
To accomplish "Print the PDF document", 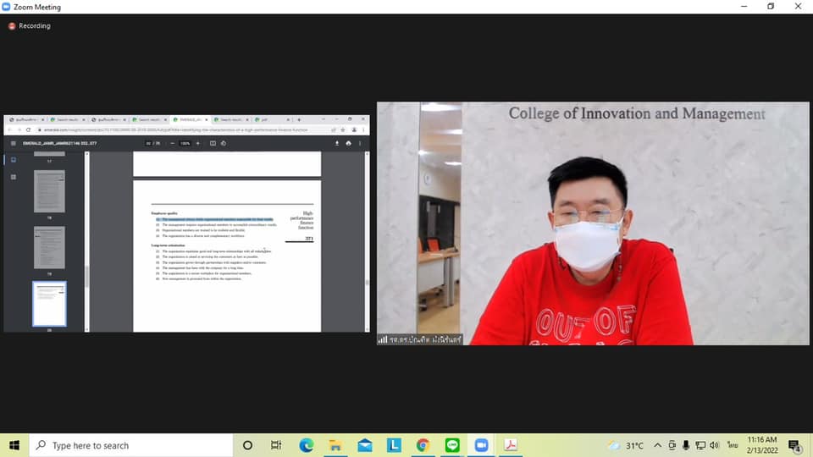I will click(348, 143).
